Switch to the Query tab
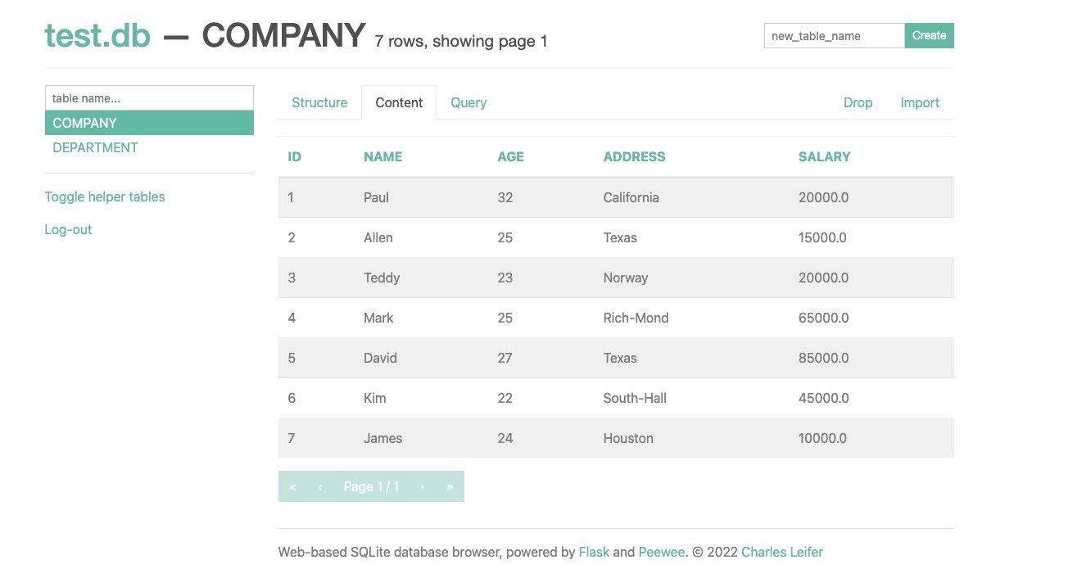1091x578 pixels. (469, 102)
